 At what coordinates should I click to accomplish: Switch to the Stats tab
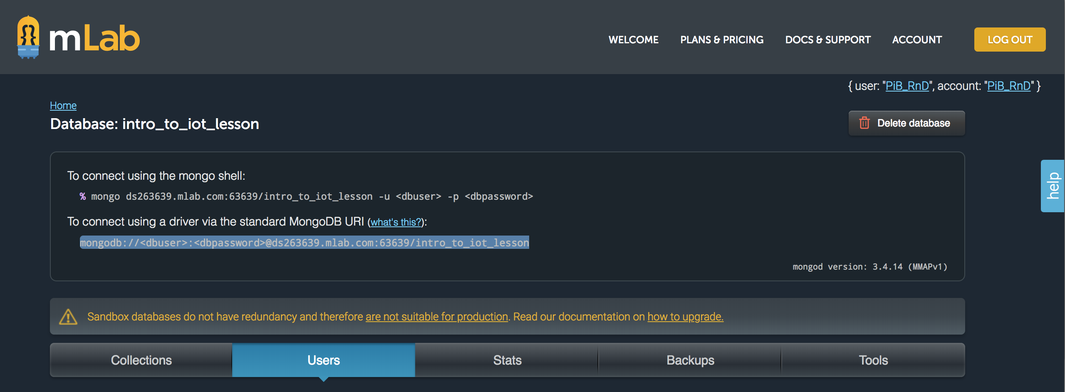pos(507,360)
